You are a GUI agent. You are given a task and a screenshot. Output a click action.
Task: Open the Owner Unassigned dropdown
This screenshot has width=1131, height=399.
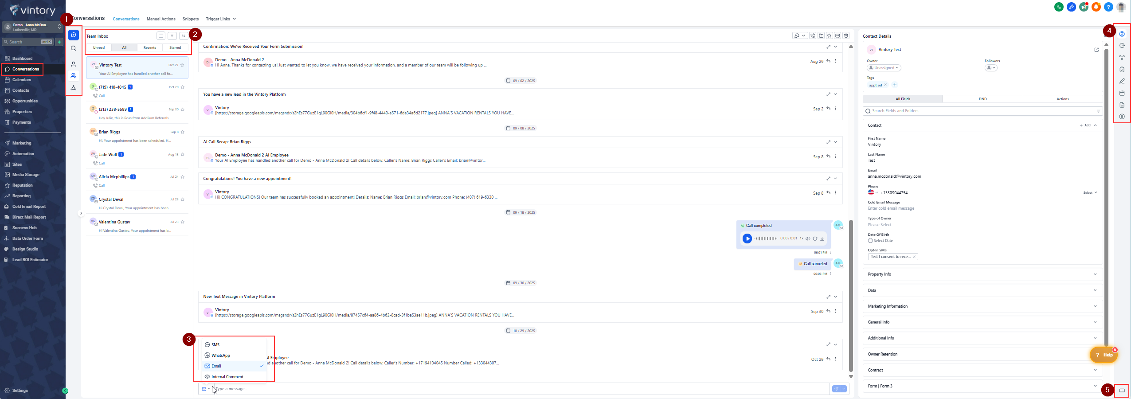click(884, 68)
